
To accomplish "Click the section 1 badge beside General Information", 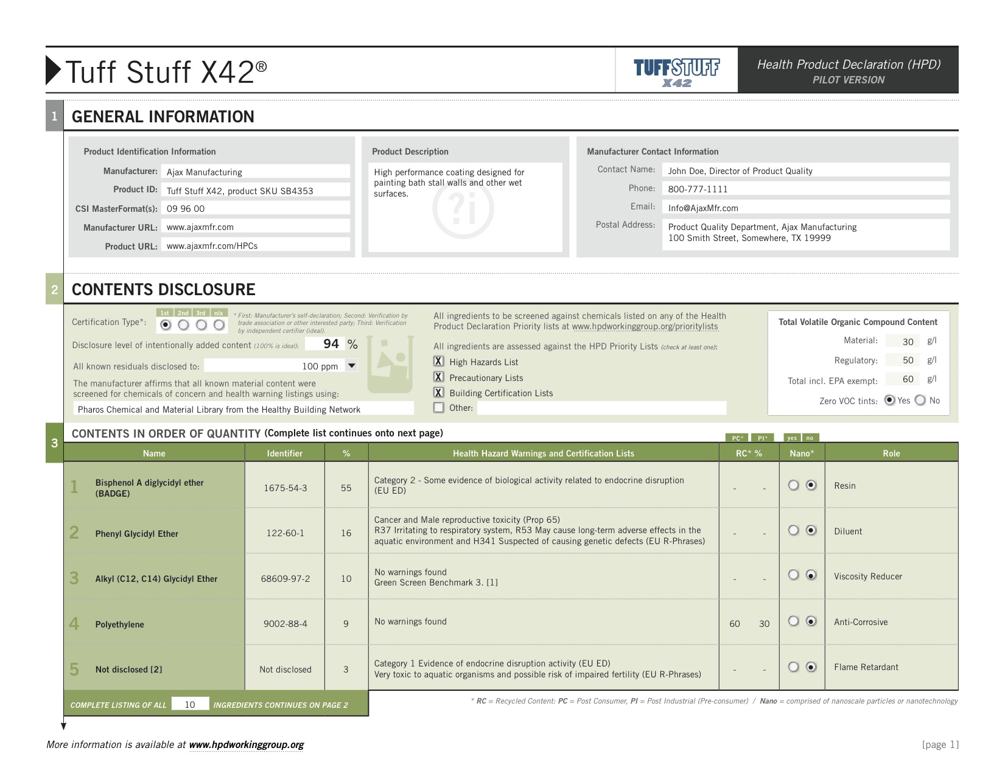I will pos(55,115).
